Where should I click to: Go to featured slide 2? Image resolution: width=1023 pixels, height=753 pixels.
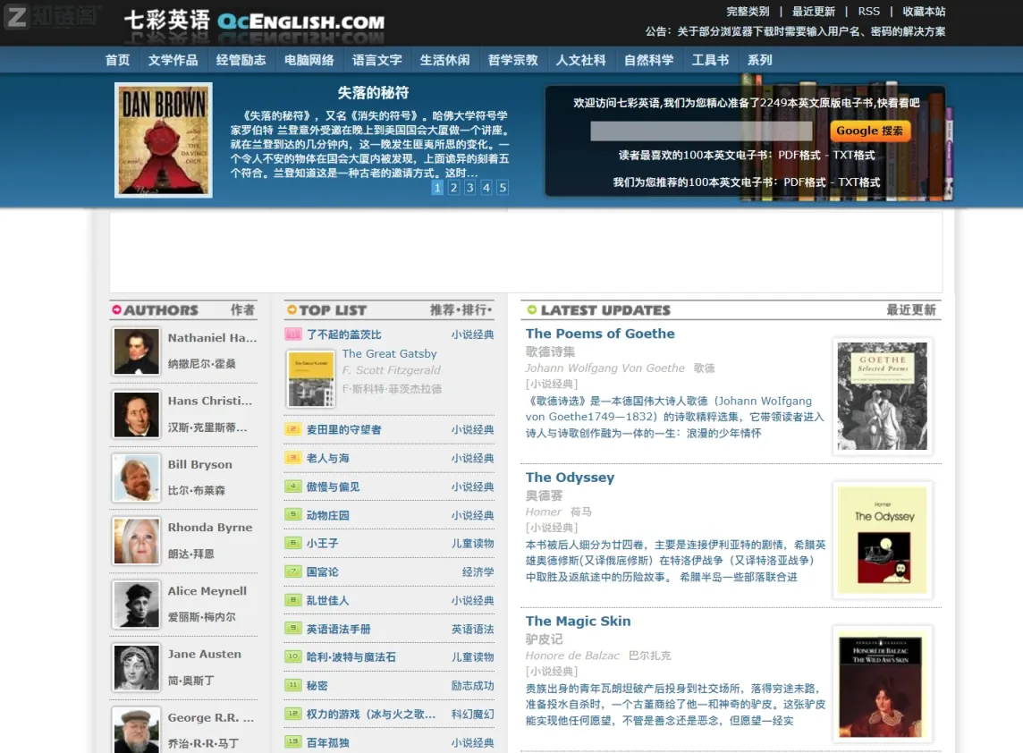click(x=453, y=188)
